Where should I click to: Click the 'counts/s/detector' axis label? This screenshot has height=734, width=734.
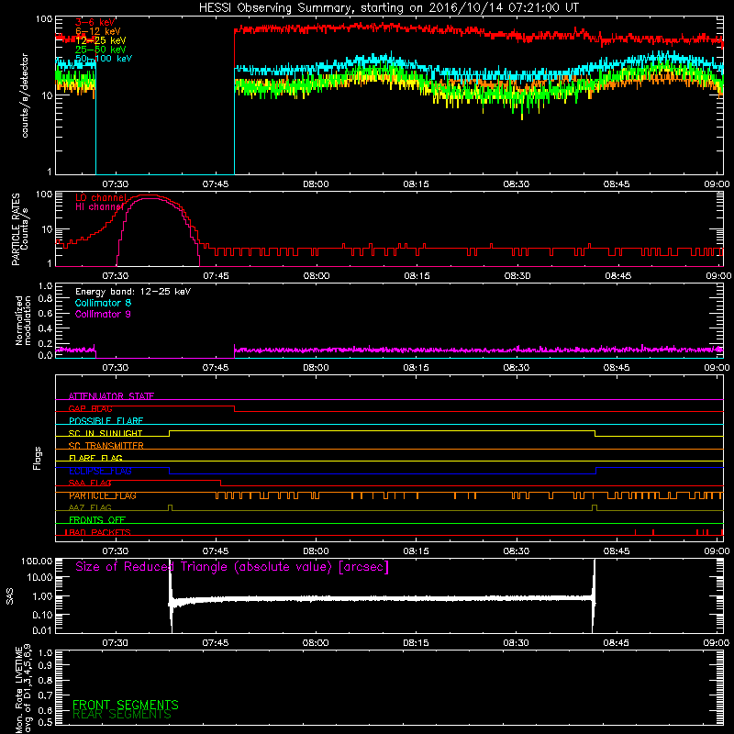(25, 95)
